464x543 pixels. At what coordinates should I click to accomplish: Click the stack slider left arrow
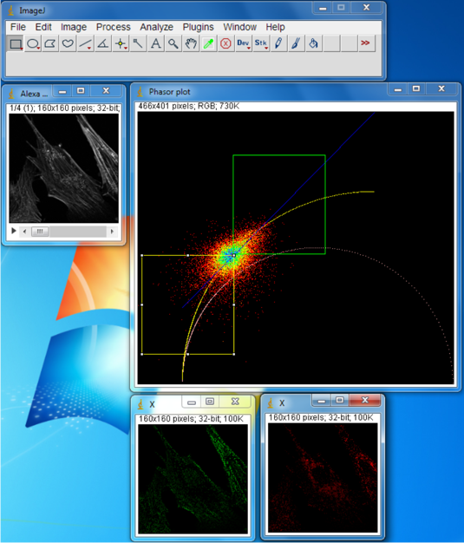(x=24, y=232)
